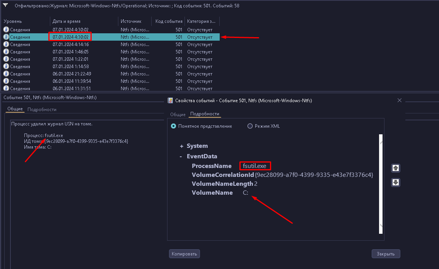Click the VolumeName value C:
This screenshot has width=439, height=269.
[245, 193]
